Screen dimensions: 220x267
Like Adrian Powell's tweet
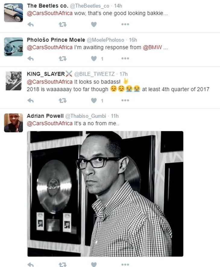click(x=94, y=265)
